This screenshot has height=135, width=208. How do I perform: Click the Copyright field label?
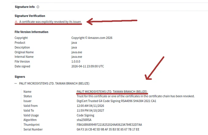coord(21,38)
